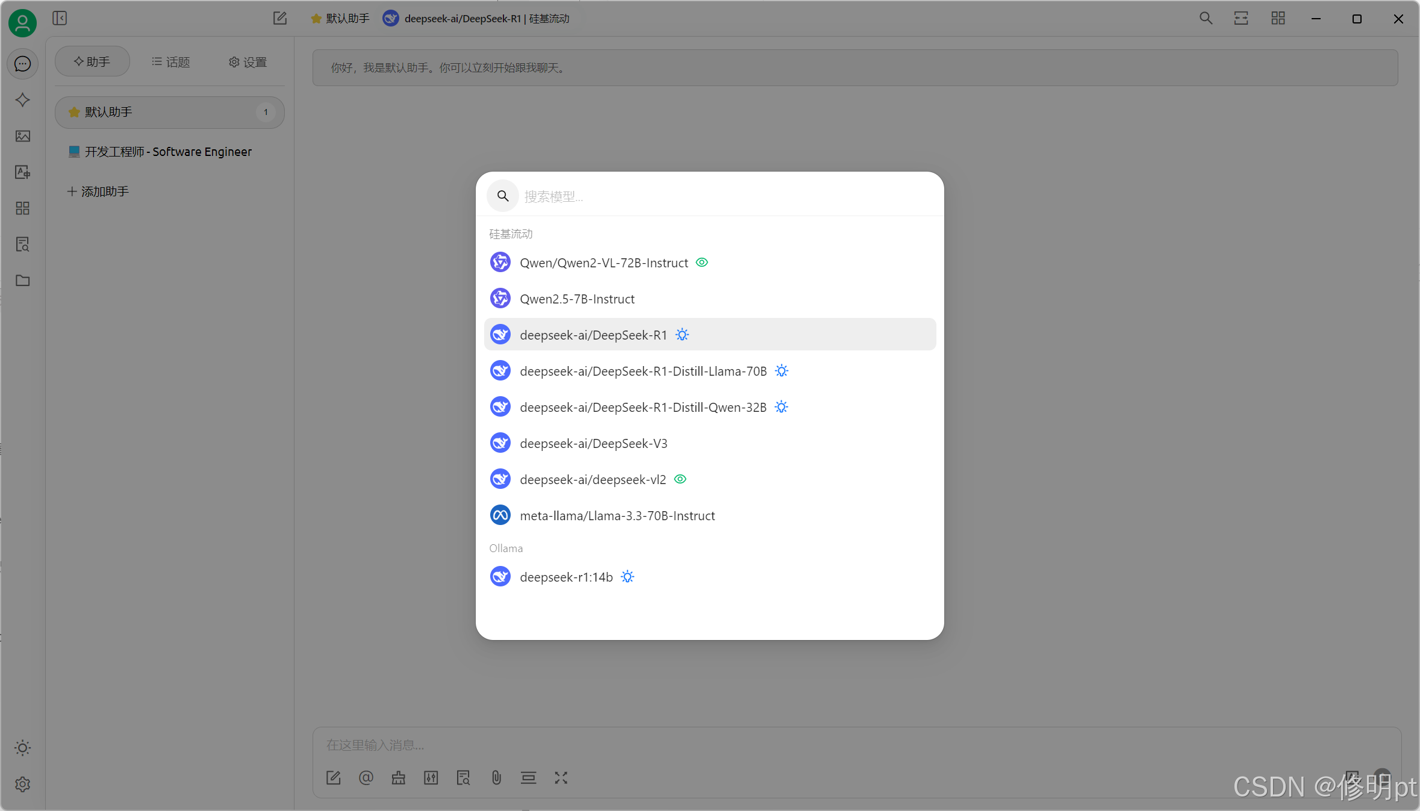Open the mini apps grid sidebar icon
Image resolution: width=1420 pixels, height=811 pixels.
tap(22, 208)
